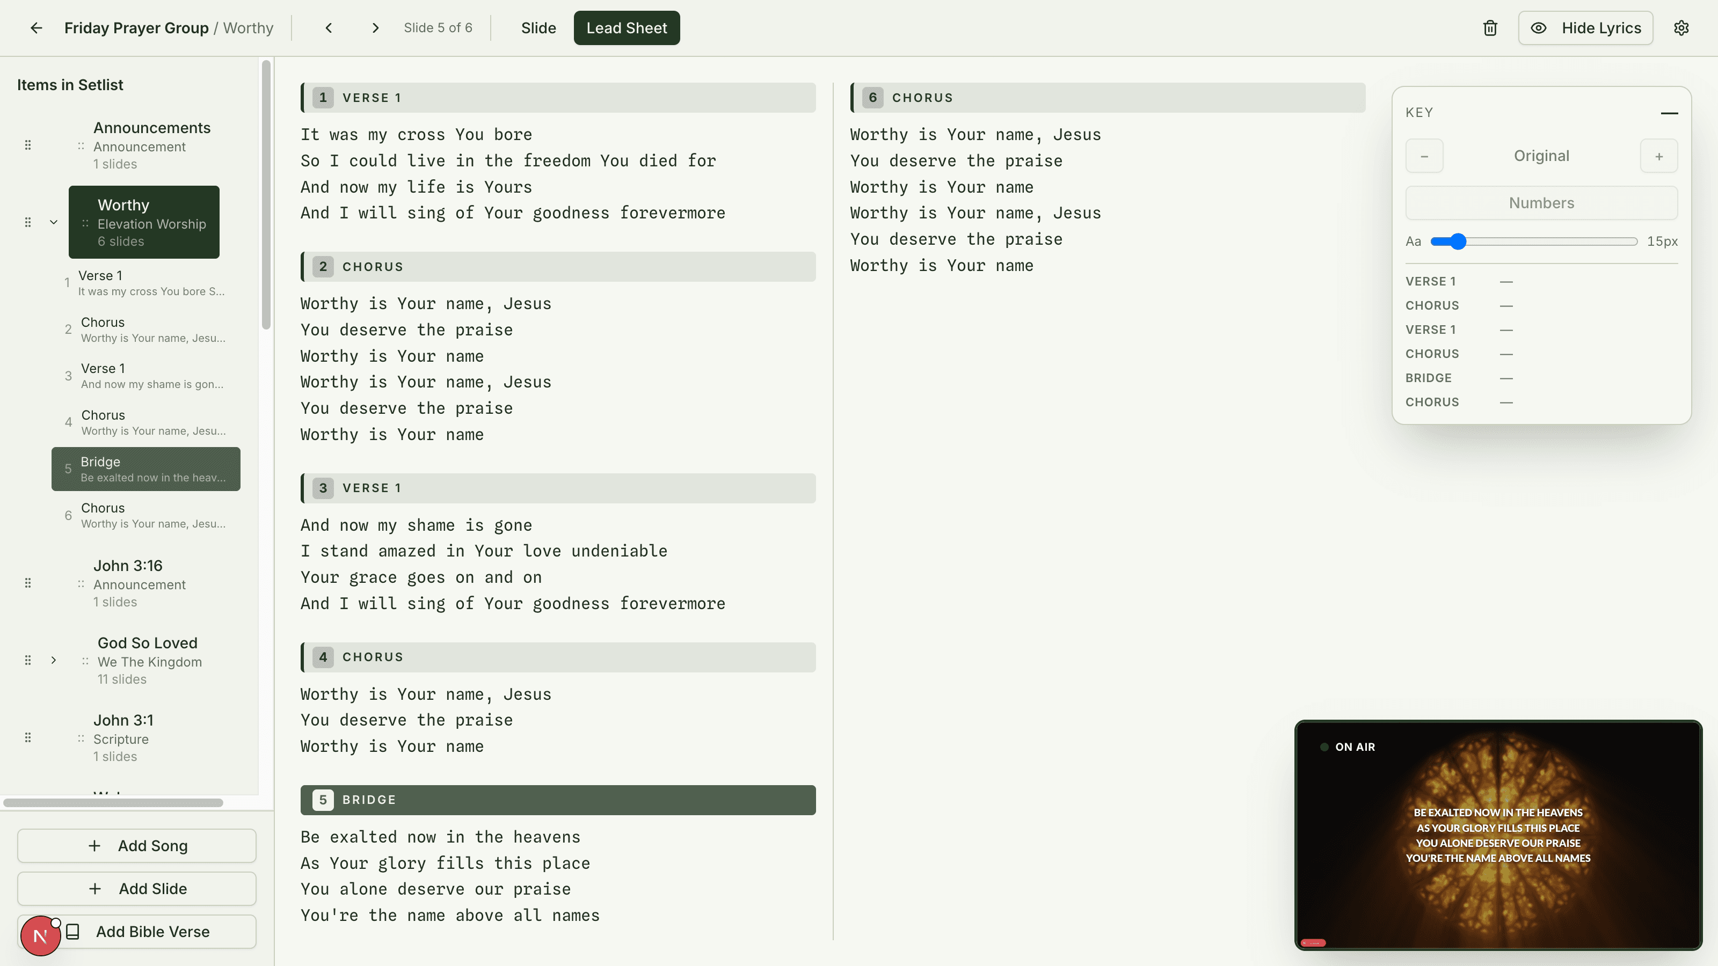Click the Add Song button
The height and width of the screenshot is (966, 1718).
(137, 846)
